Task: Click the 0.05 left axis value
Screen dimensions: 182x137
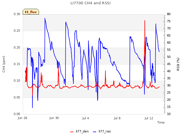Action: tap(17, 97)
